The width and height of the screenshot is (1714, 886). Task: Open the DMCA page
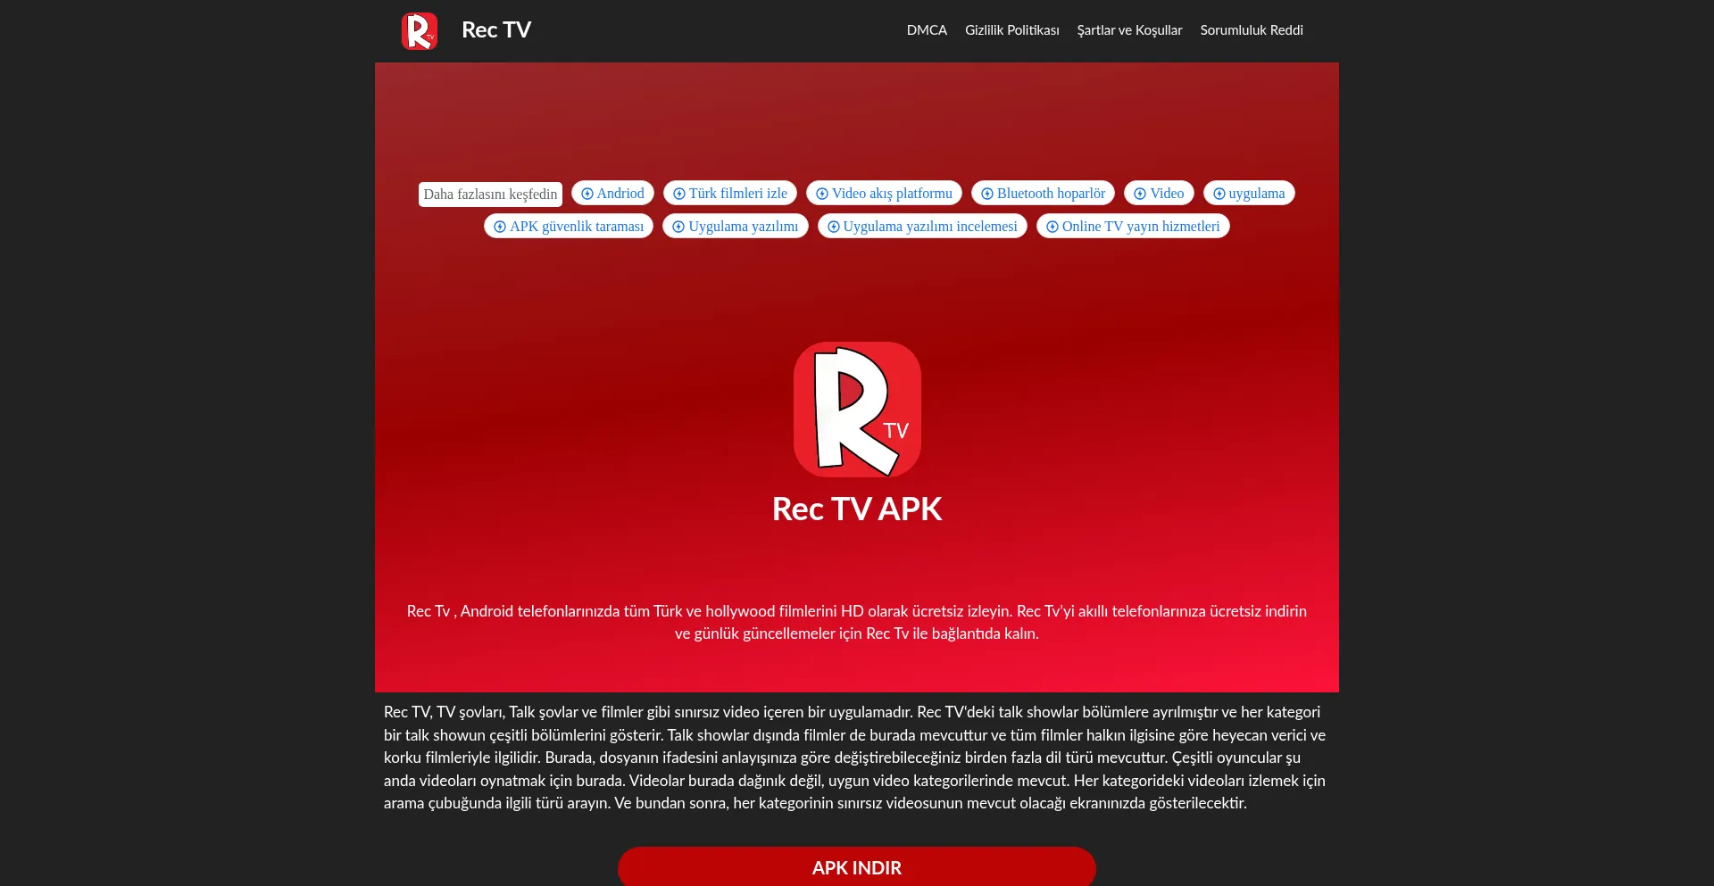click(x=927, y=30)
